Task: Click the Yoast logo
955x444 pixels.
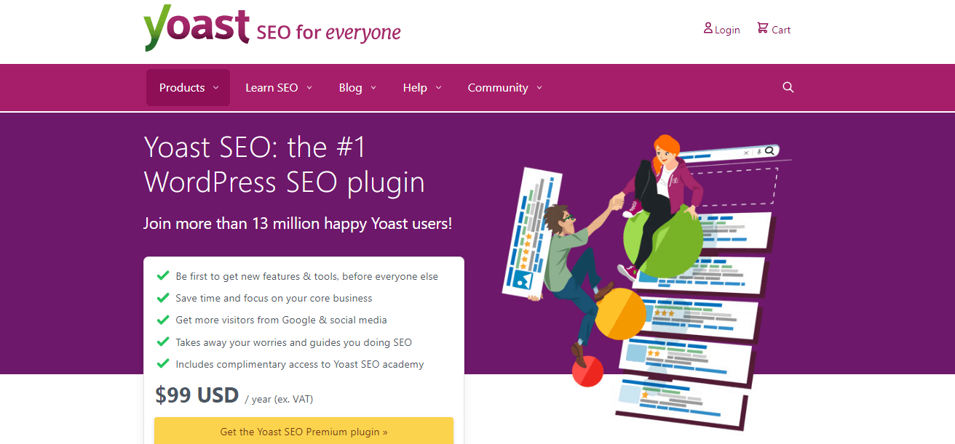Action: pyautogui.click(x=197, y=28)
